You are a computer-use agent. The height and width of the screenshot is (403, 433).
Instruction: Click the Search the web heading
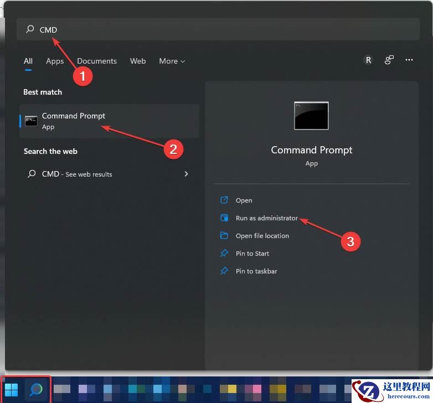[x=50, y=151]
